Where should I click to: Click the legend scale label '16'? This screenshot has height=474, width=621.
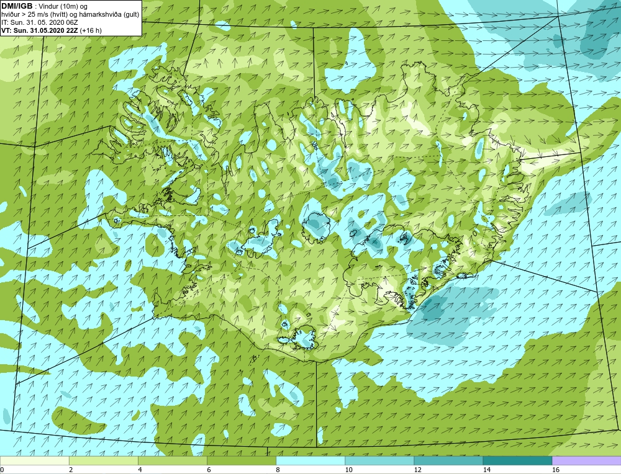[x=556, y=470]
